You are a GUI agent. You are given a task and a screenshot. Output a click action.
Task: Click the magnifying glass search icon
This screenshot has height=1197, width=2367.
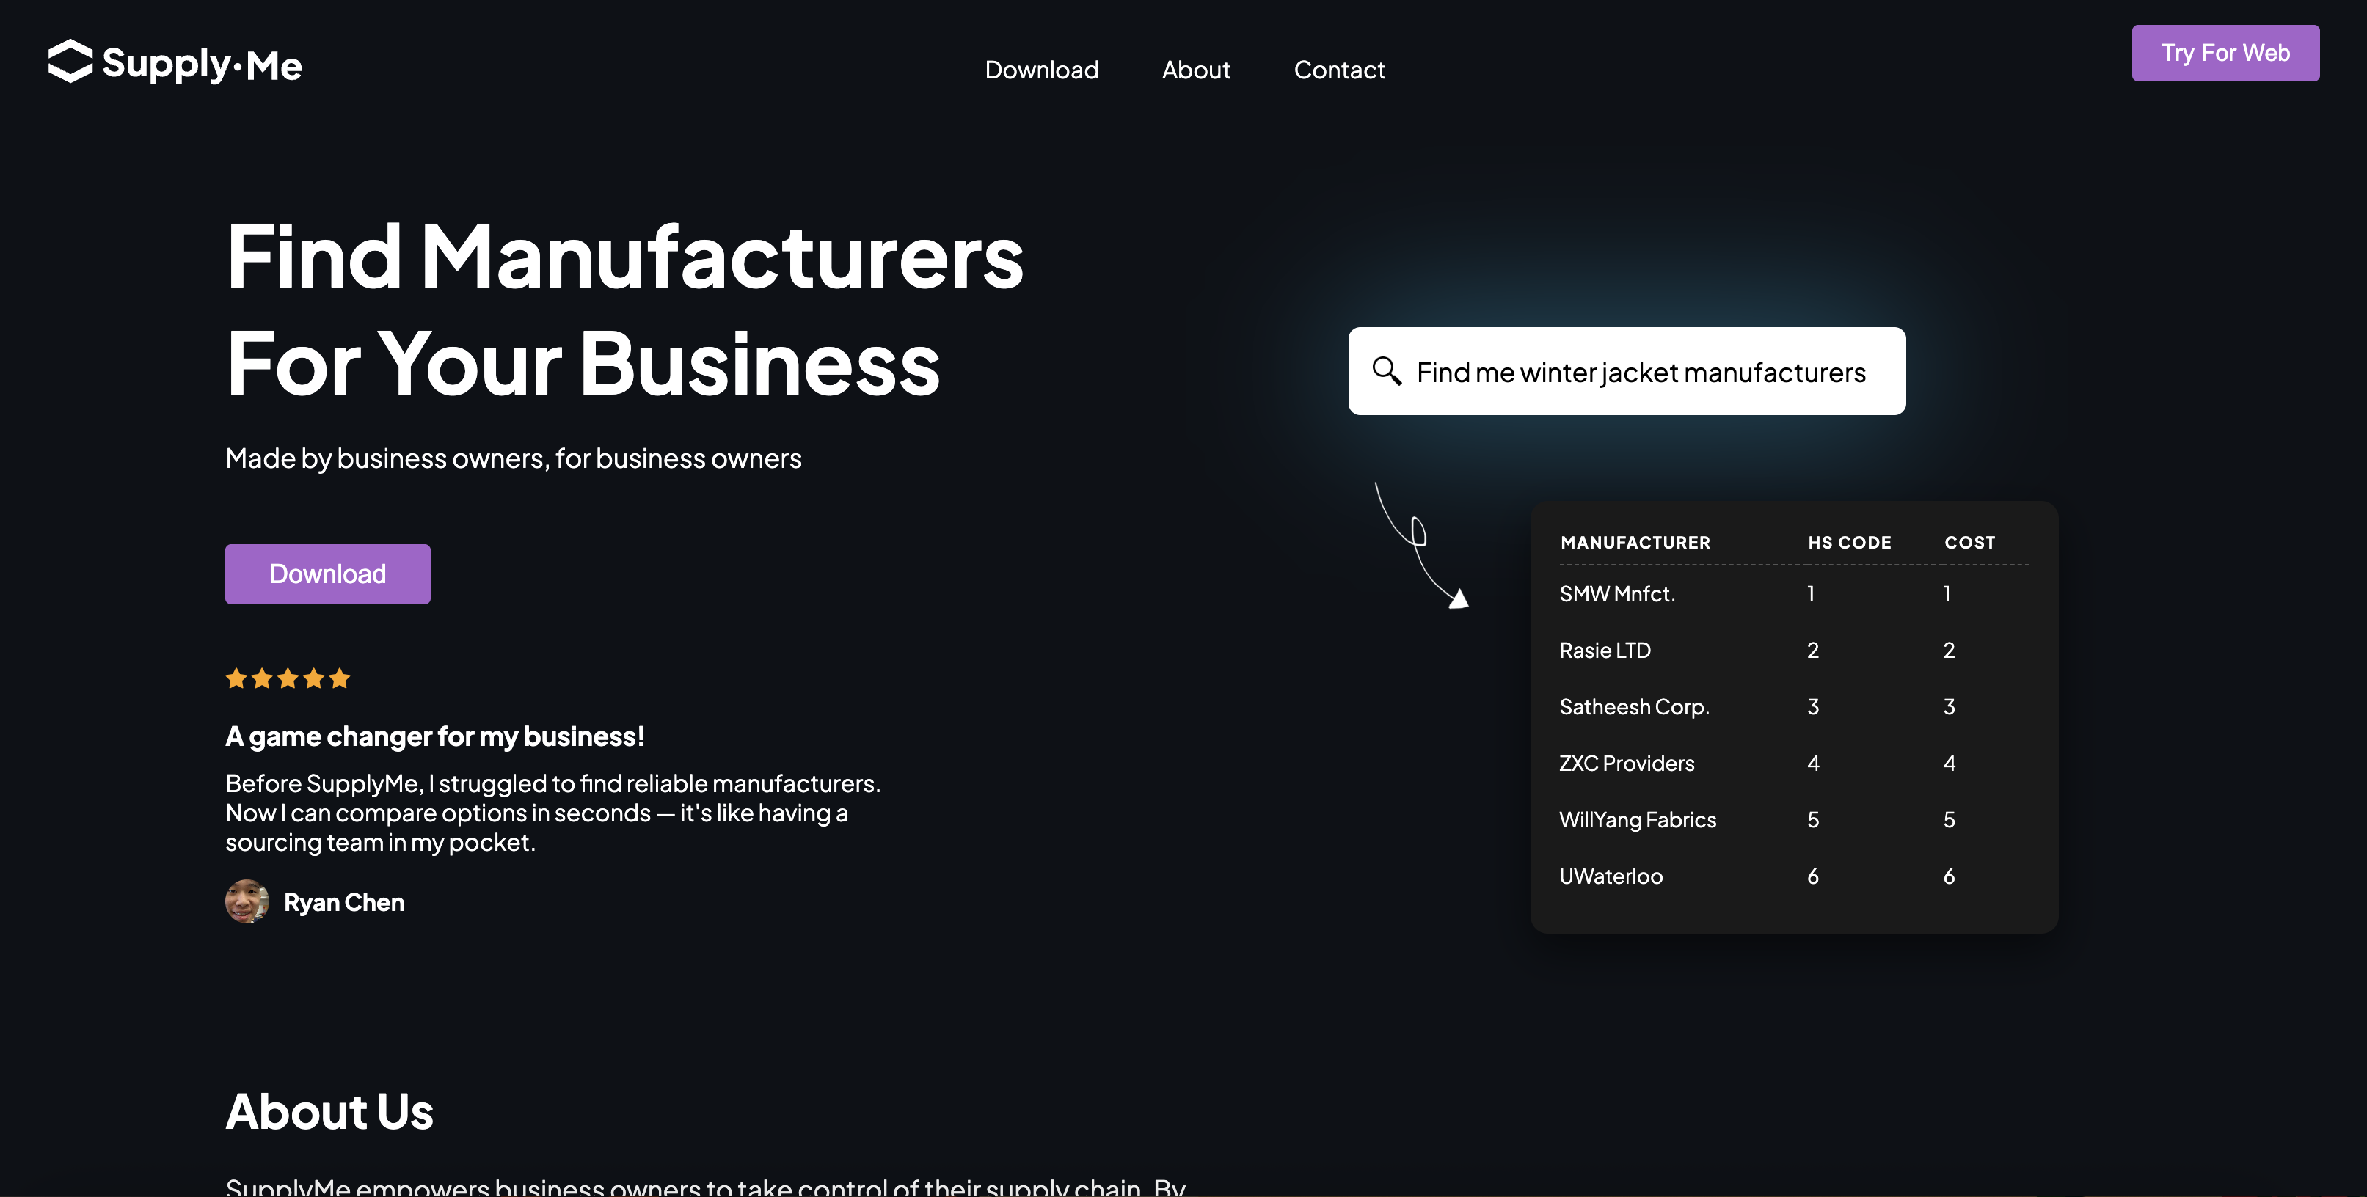point(1386,371)
